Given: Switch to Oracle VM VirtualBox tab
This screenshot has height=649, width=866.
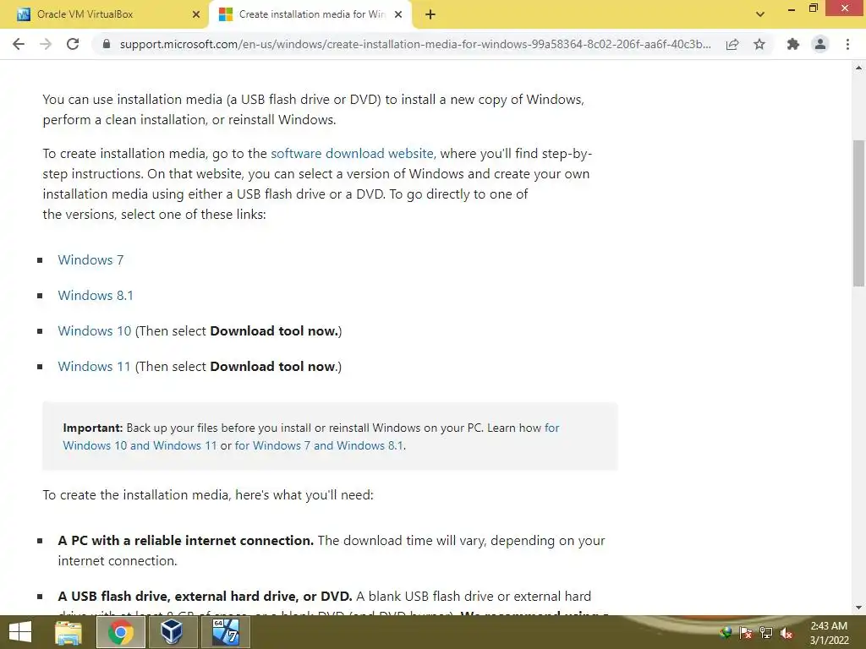Looking at the screenshot, I should tap(105, 14).
